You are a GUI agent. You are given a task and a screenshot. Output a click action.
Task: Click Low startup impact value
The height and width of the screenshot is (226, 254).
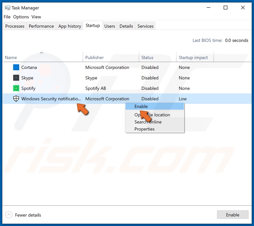183,99
